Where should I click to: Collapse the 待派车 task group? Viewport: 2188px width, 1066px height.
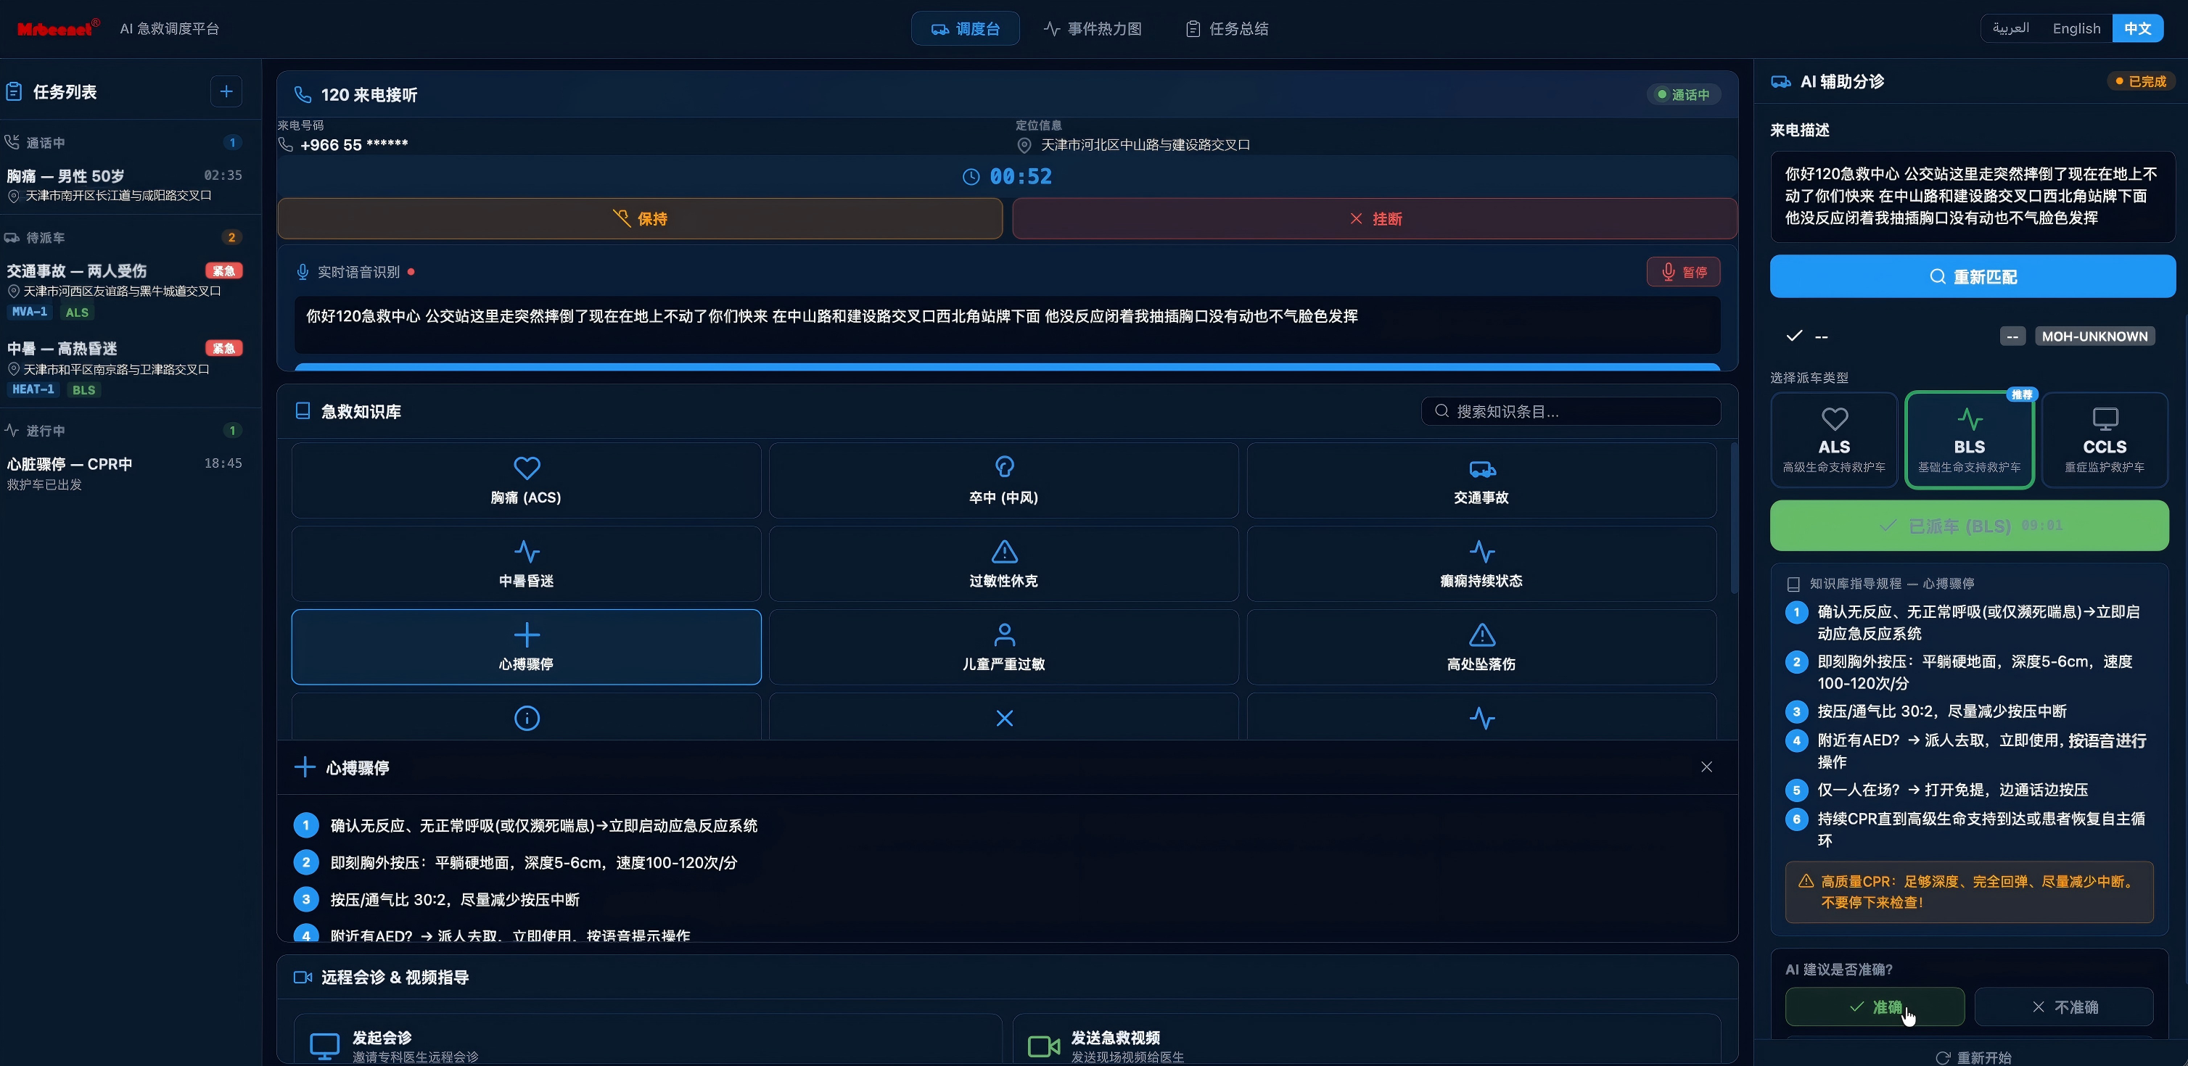click(x=124, y=238)
